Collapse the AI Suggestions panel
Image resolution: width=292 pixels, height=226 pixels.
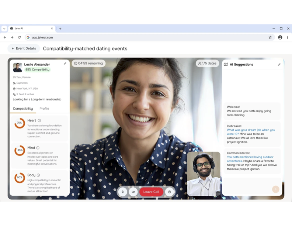point(279,65)
